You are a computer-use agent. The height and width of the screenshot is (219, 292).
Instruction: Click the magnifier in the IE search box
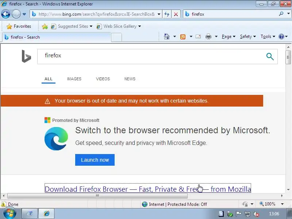click(x=281, y=14)
